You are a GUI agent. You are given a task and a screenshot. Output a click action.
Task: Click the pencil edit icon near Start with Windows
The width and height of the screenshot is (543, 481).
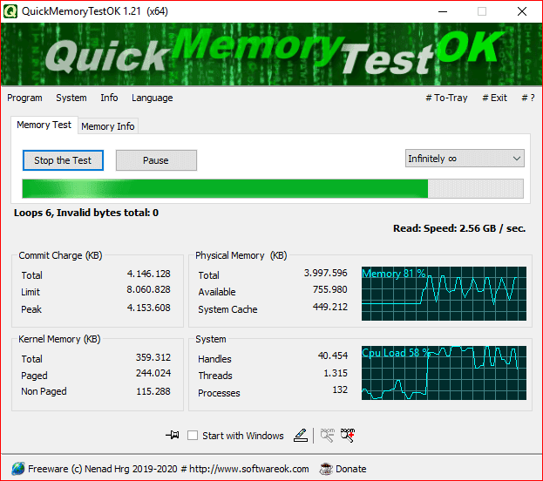pyautogui.click(x=301, y=435)
